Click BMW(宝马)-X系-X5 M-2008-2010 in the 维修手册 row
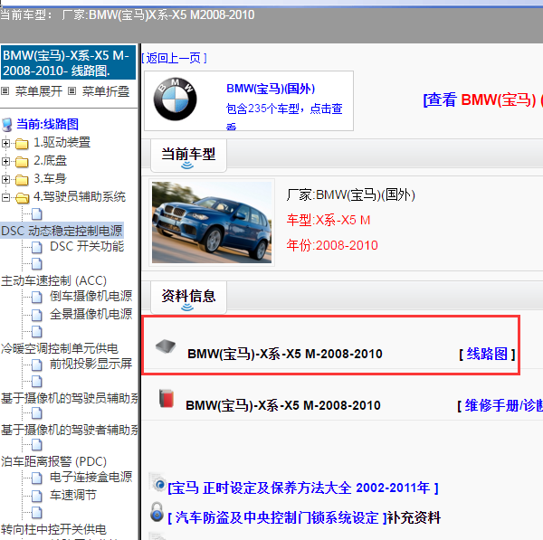The image size is (543, 540). pyautogui.click(x=283, y=405)
